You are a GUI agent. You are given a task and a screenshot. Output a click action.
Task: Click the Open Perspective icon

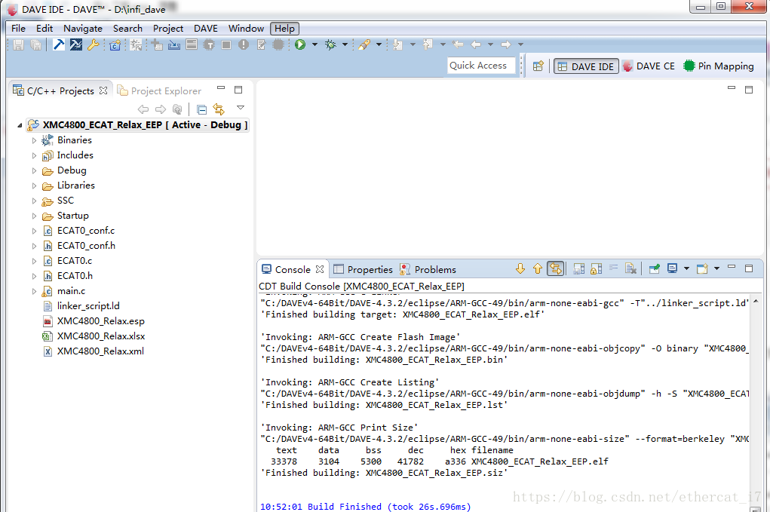(538, 66)
